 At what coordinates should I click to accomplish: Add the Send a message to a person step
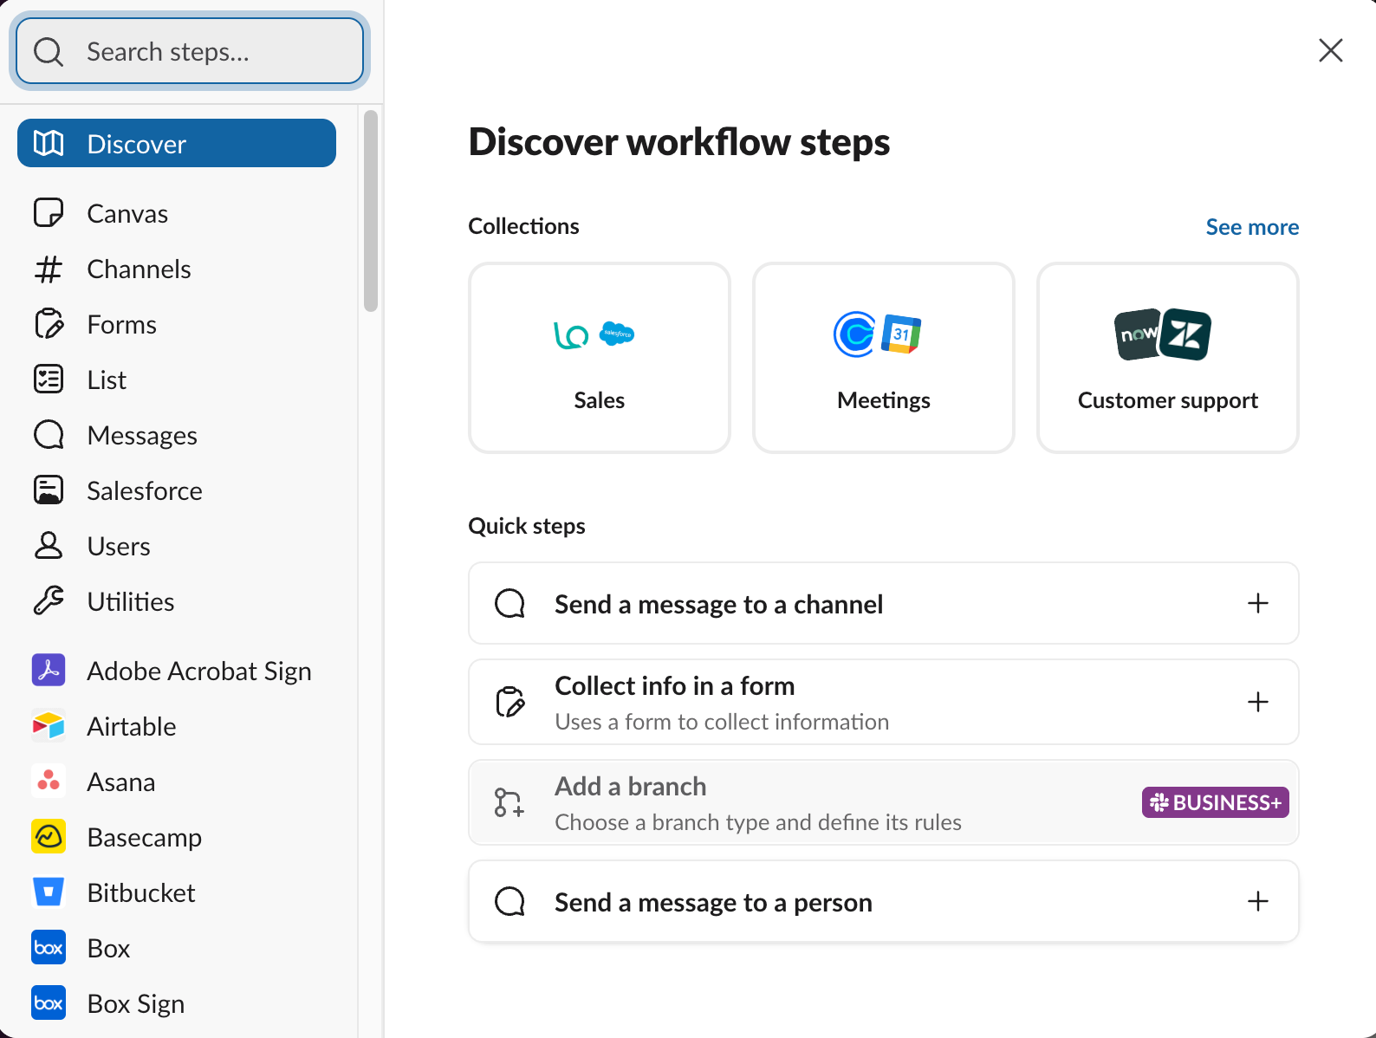coord(884,901)
